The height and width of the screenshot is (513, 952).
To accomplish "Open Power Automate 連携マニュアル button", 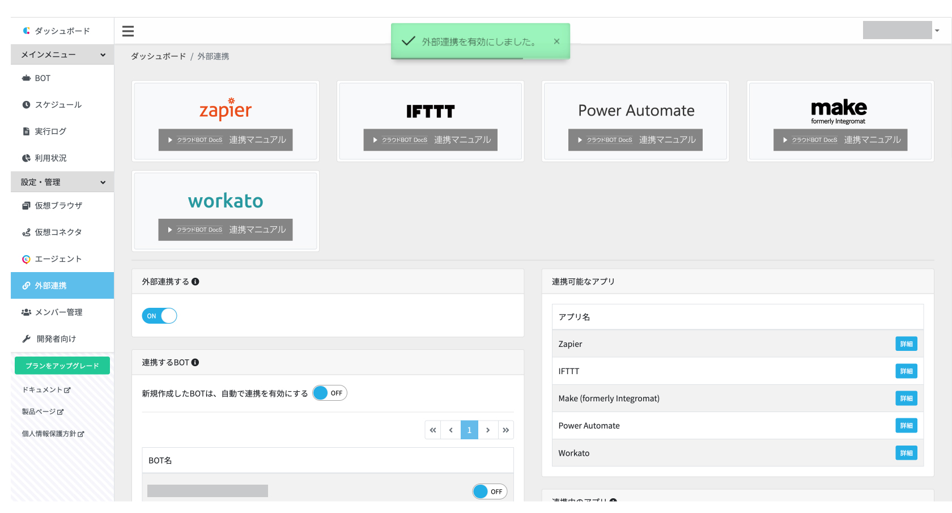I will pos(635,140).
